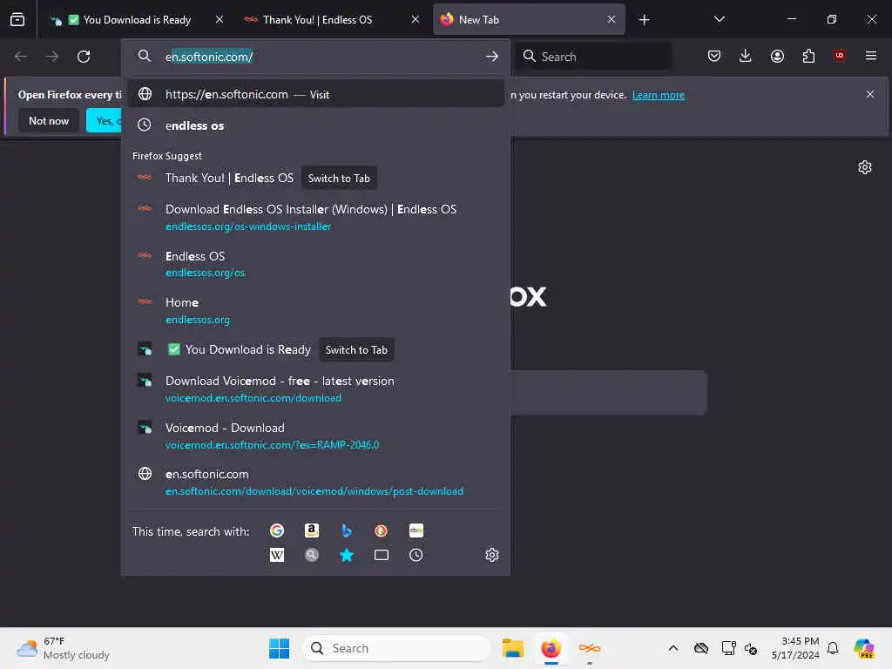Close the You Download is Ready tab
This screenshot has width=892, height=669.
220,19
